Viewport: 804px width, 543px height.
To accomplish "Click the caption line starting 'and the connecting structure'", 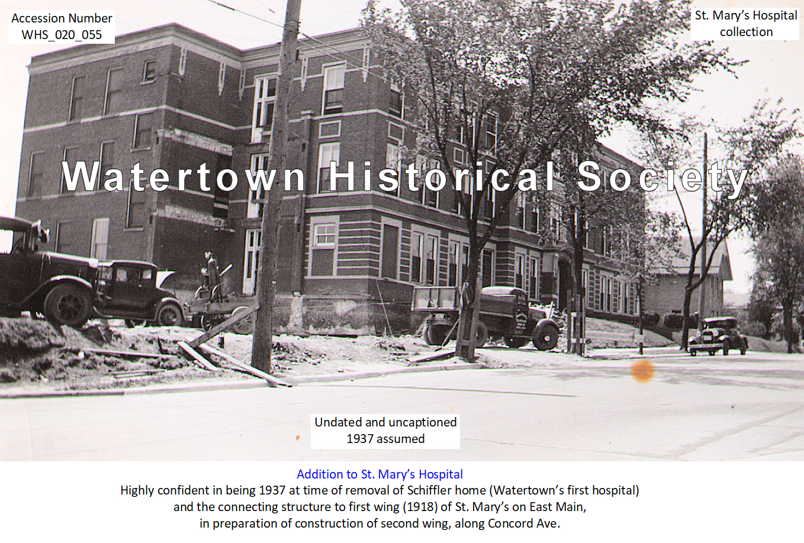I will click(x=380, y=507).
